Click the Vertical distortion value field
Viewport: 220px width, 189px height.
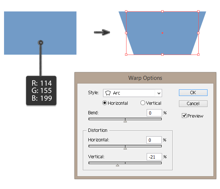154,157
